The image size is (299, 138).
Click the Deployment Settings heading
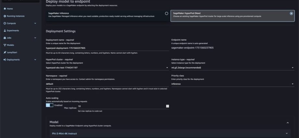point(61,31)
